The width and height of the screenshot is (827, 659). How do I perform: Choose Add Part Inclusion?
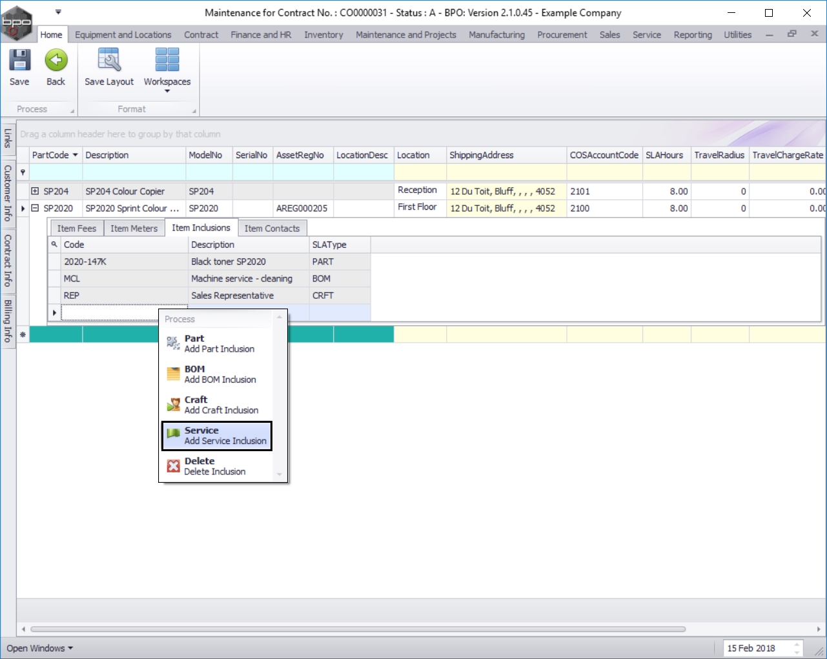[x=216, y=343]
